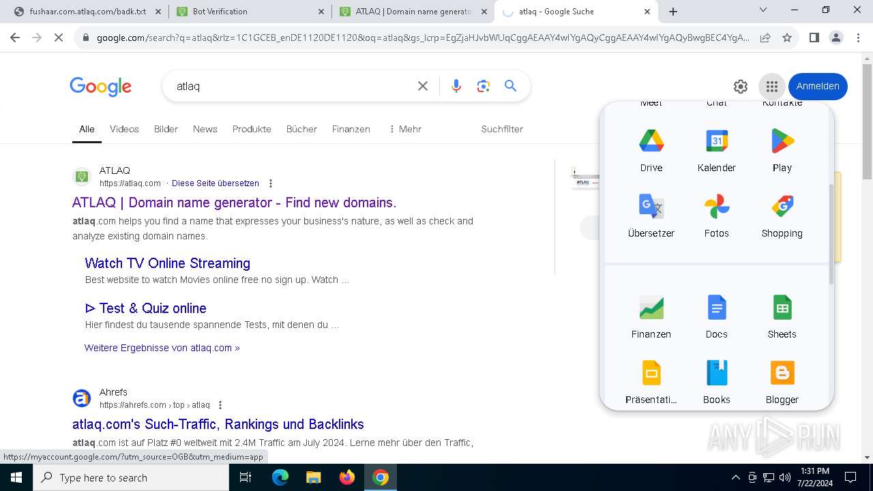Open more options for Ahrefs result
873x491 pixels.
pyautogui.click(x=220, y=405)
